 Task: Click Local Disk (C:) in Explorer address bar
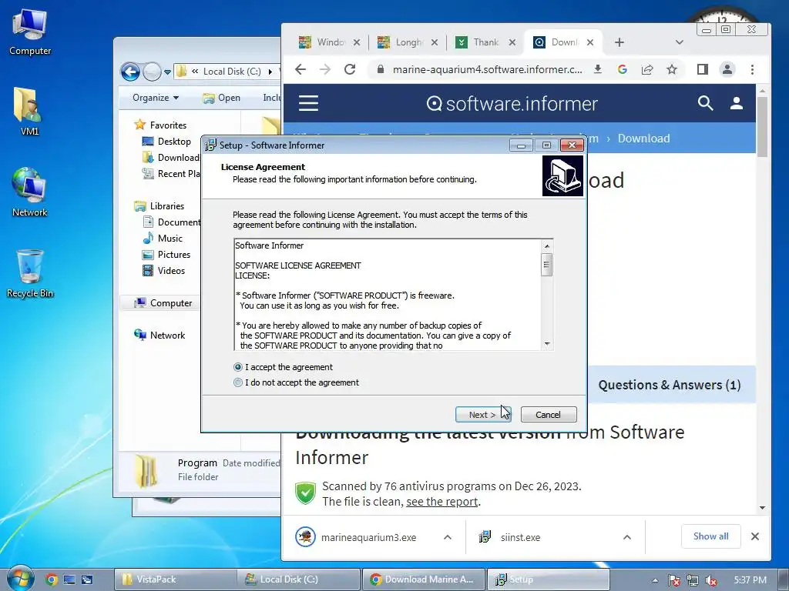coord(232,72)
